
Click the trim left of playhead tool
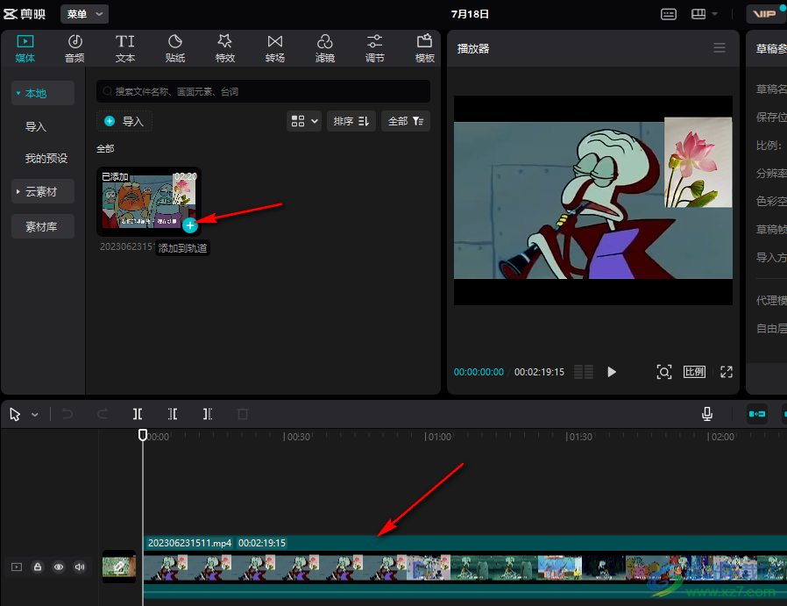(x=173, y=414)
